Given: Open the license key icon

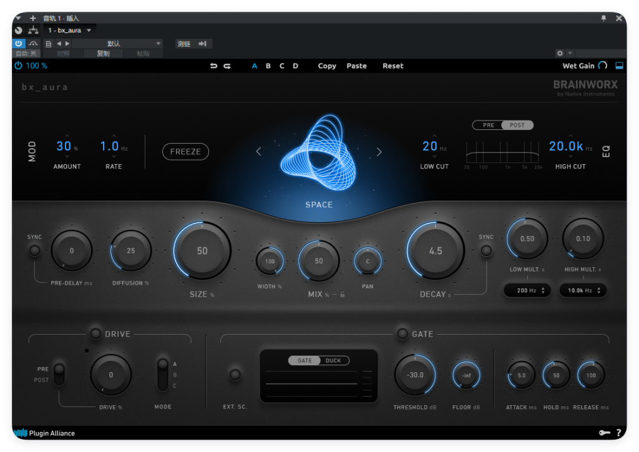Looking at the screenshot, I should click(604, 433).
